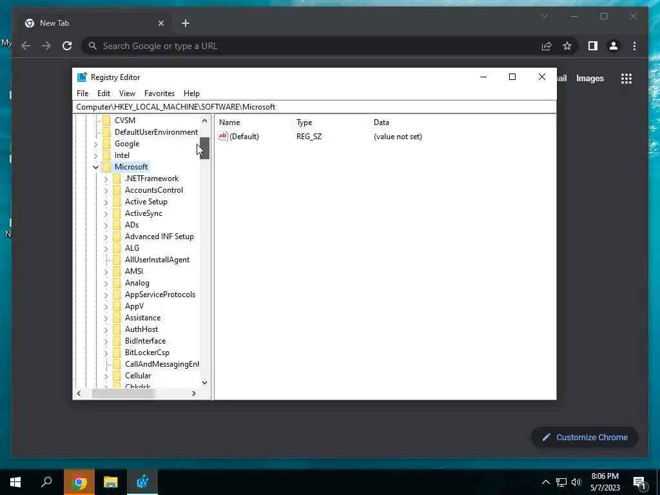Click the vertical scrollbar thumb in tree
Viewport: 660px width, 495px height.
click(x=204, y=148)
